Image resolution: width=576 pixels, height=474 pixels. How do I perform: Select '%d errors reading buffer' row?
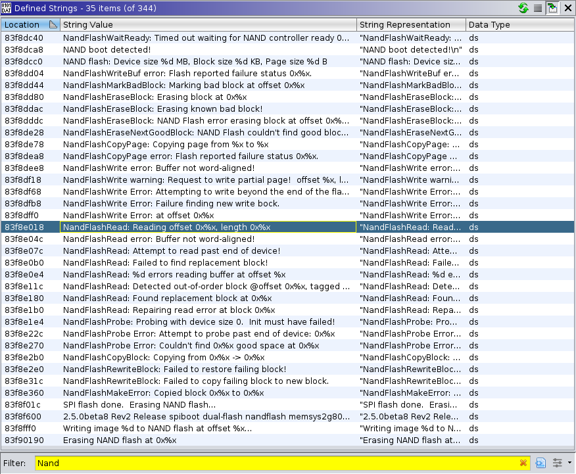(287, 274)
